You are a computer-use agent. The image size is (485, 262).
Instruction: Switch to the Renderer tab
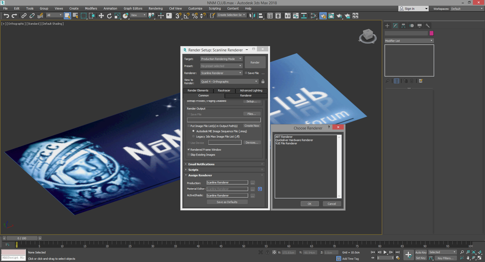click(x=246, y=95)
